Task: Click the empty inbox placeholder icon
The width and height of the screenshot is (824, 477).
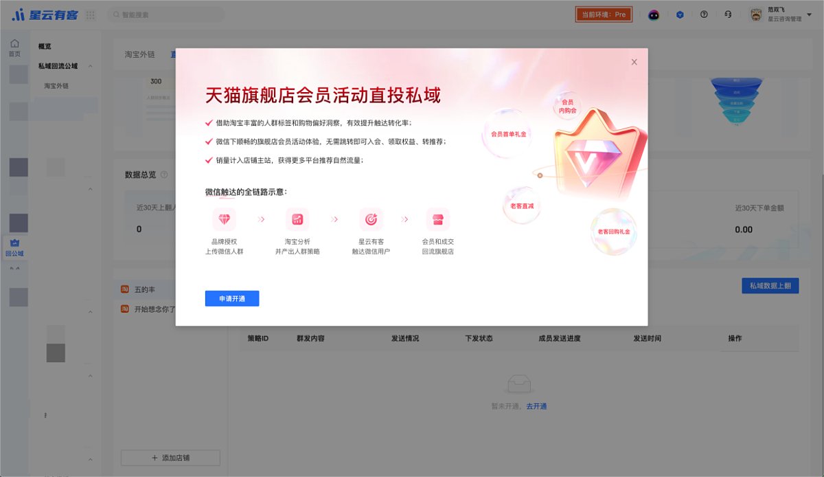Action: point(519,385)
